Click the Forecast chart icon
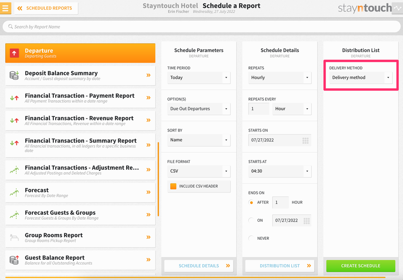Viewport: 403px width, 280px height. 14,192
